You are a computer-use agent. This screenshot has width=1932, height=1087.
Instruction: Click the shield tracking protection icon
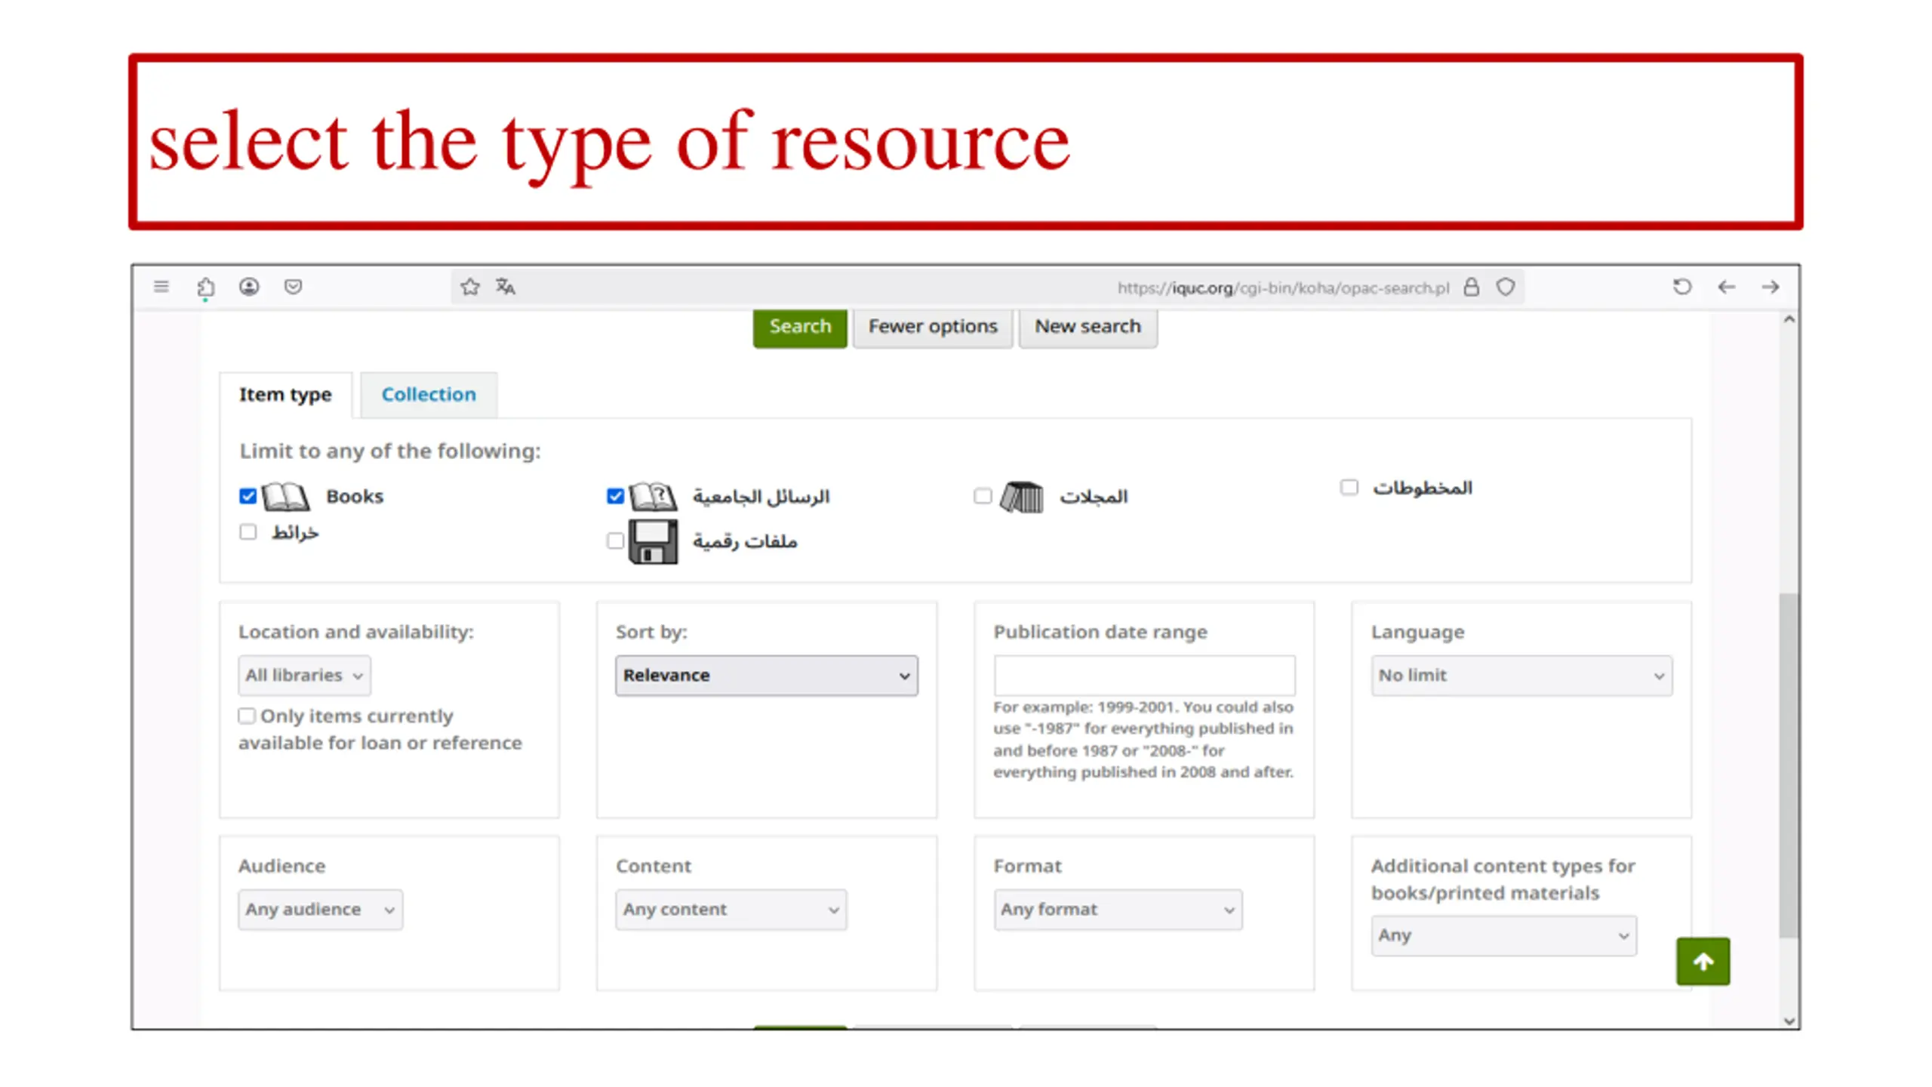click(1506, 287)
